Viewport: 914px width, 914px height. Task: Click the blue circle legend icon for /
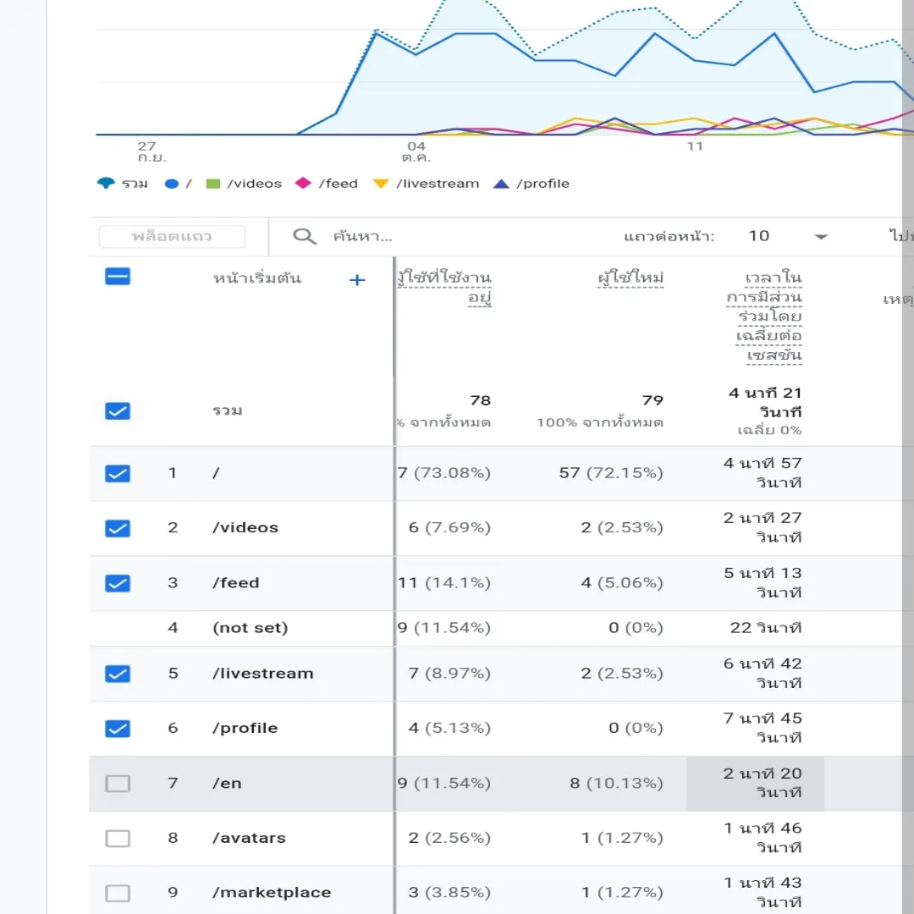click(x=171, y=184)
